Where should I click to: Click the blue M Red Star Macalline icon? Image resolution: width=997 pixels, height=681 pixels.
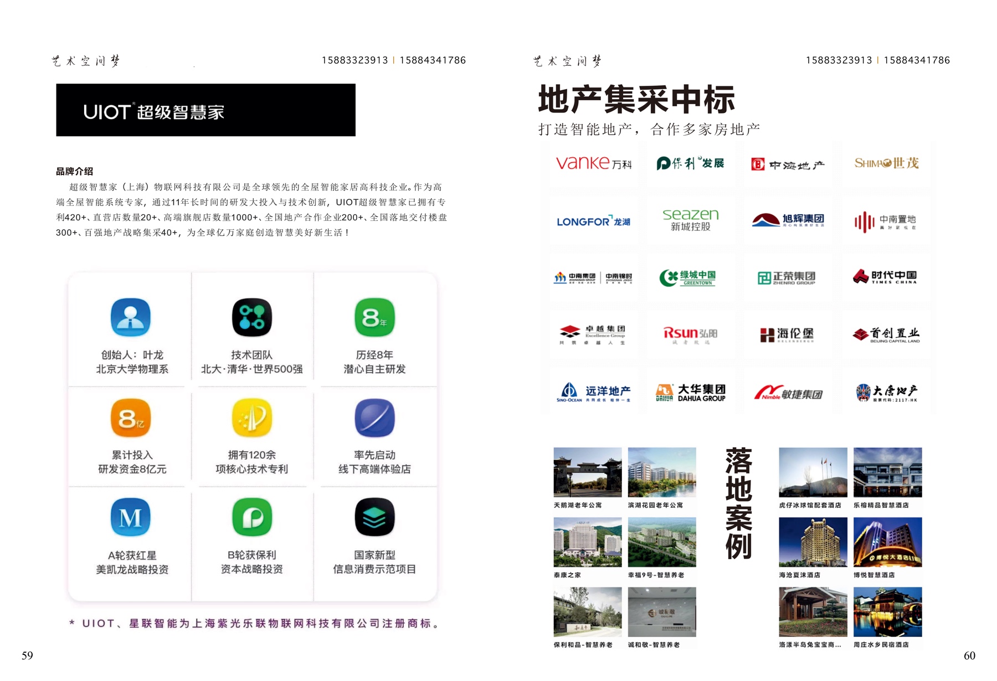131,517
